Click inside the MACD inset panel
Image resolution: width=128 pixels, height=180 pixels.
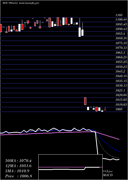70,167
